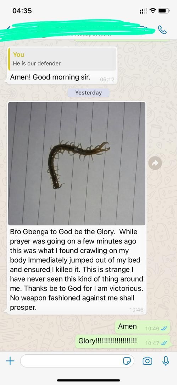Select the sent 'Amen' message bubble
The image size is (177, 385).
(143, 327)
